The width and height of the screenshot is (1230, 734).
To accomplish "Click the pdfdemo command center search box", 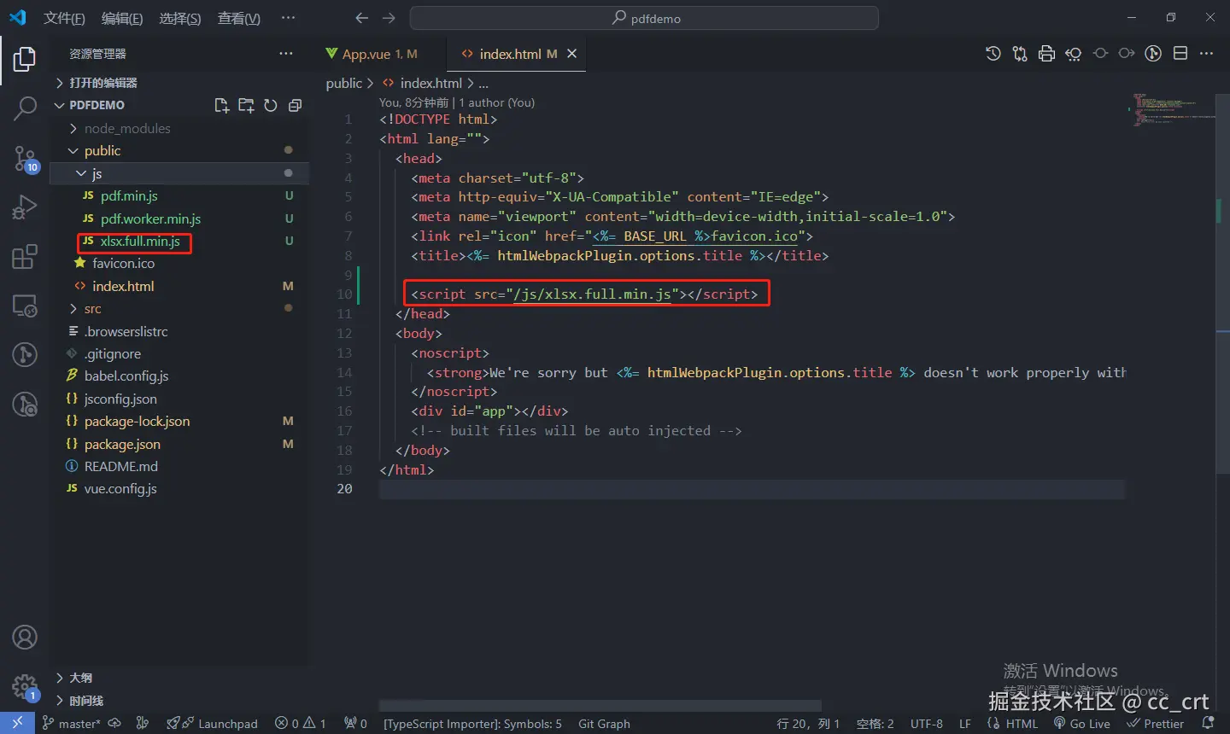I will click(x=644, y=18).
